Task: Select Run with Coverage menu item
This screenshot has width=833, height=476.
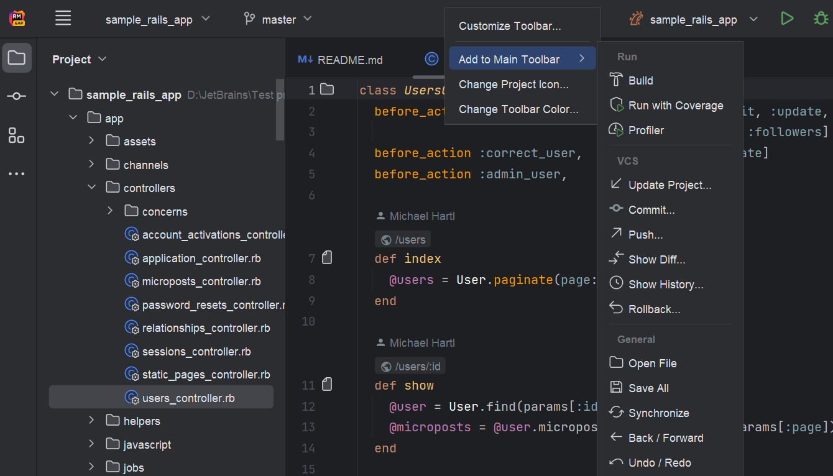Action: click(675, 106)
